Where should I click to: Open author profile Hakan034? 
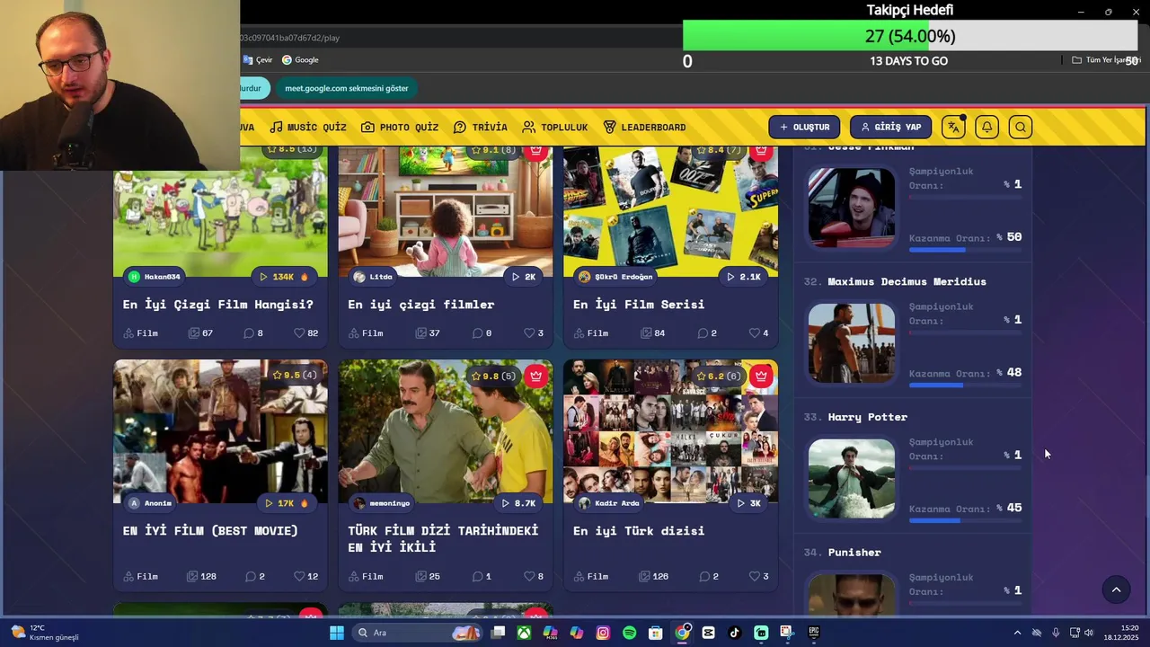(155, 277)
